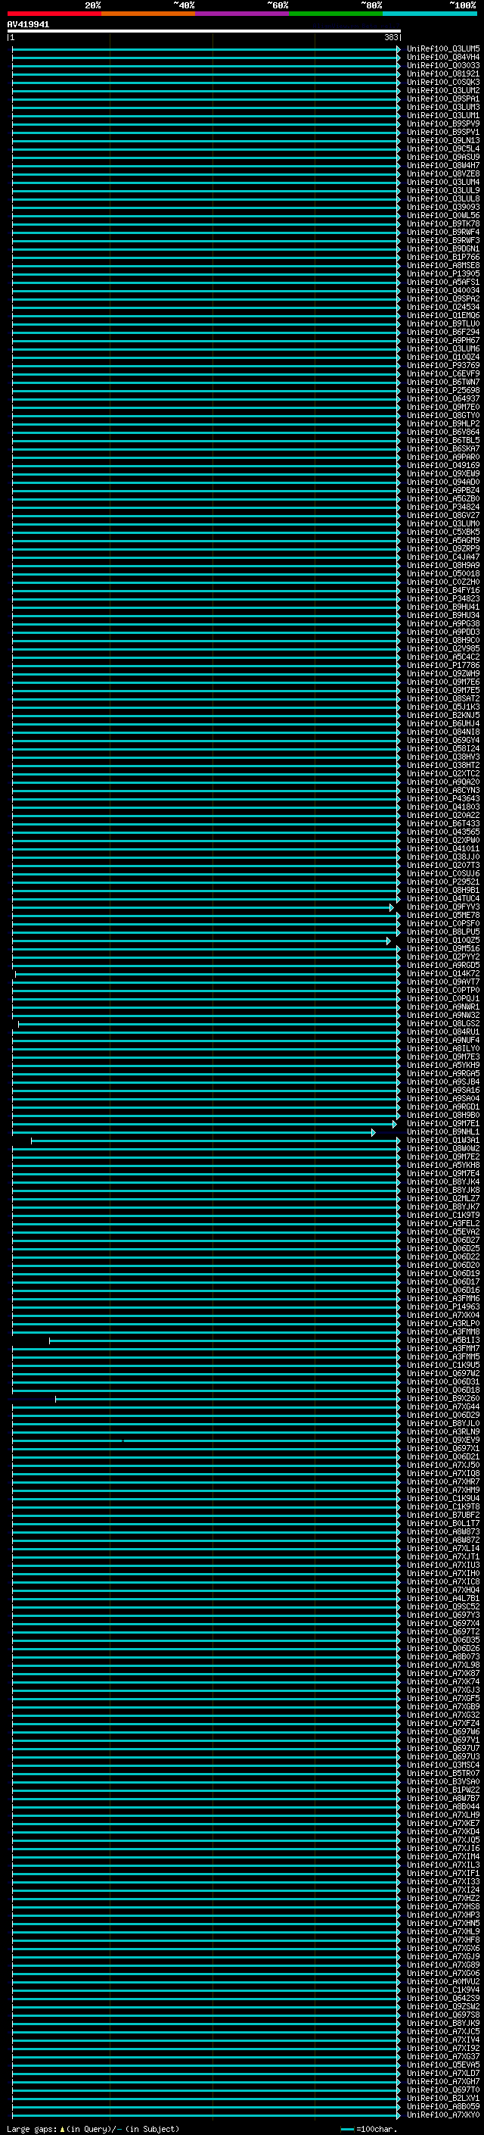Click the green ~80% identity legend segment
The image size is (484, 2135).
[x=336, y=14]
